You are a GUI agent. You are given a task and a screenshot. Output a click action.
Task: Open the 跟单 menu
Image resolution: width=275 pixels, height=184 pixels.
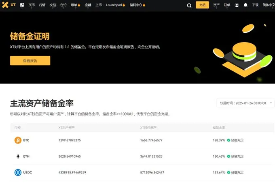coord(74,5)
